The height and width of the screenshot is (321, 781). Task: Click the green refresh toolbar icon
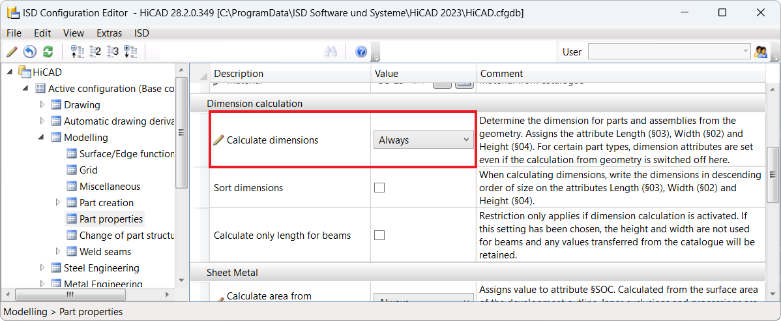tap(48, 52)
